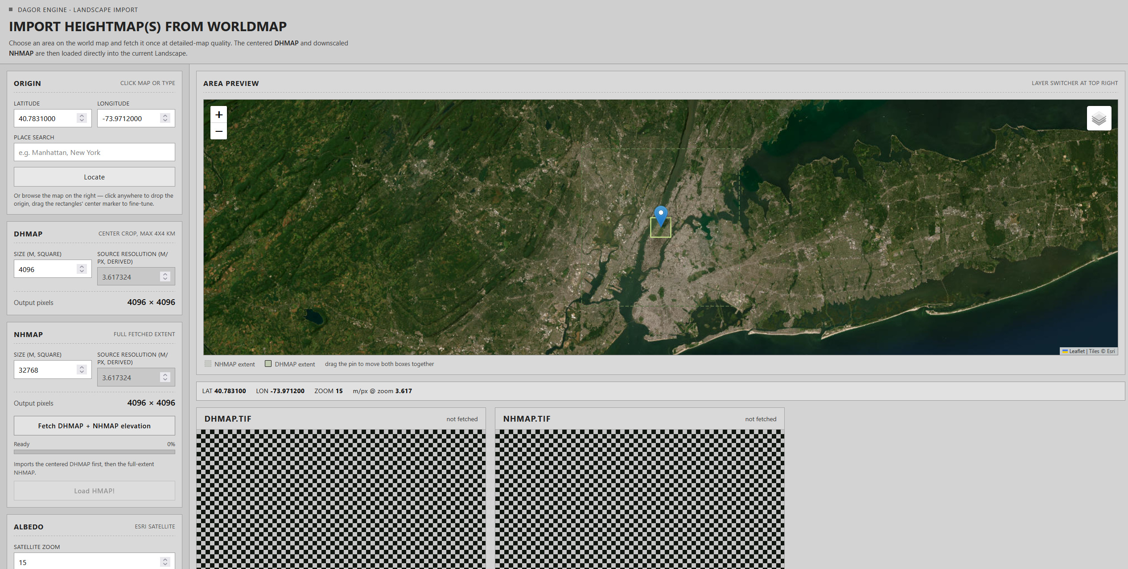Screen dimensions: 1128x569
Task: Click the Load HMAP! button
Action: [95, 491]
